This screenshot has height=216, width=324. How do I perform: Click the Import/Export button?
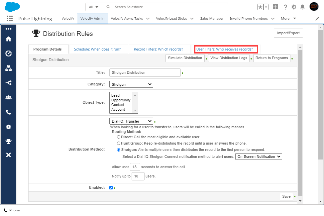point(288,33)
